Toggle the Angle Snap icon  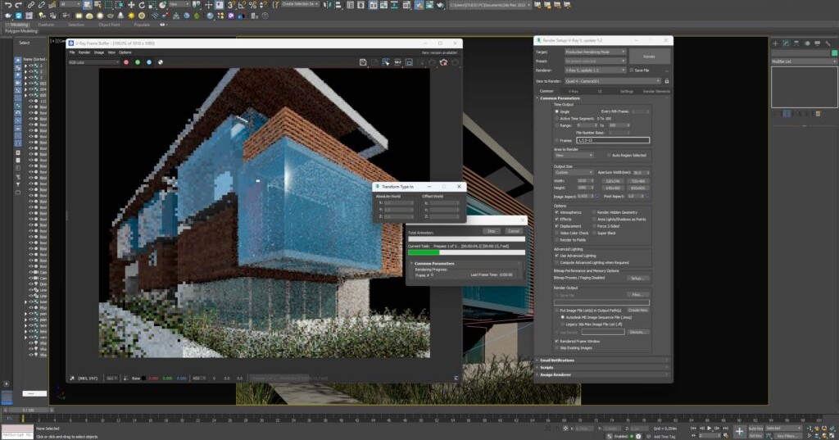(242, 5)
